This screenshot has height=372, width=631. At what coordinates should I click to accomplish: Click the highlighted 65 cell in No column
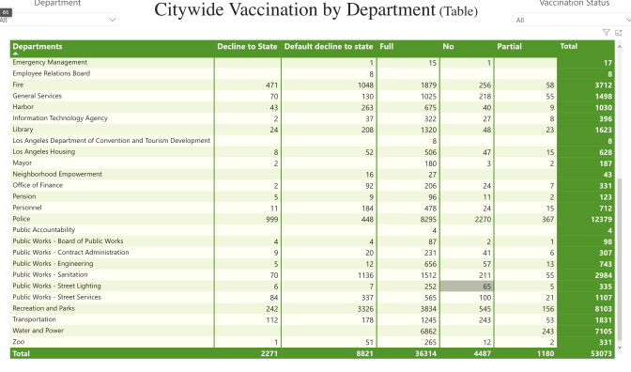(x=467, y=287)
